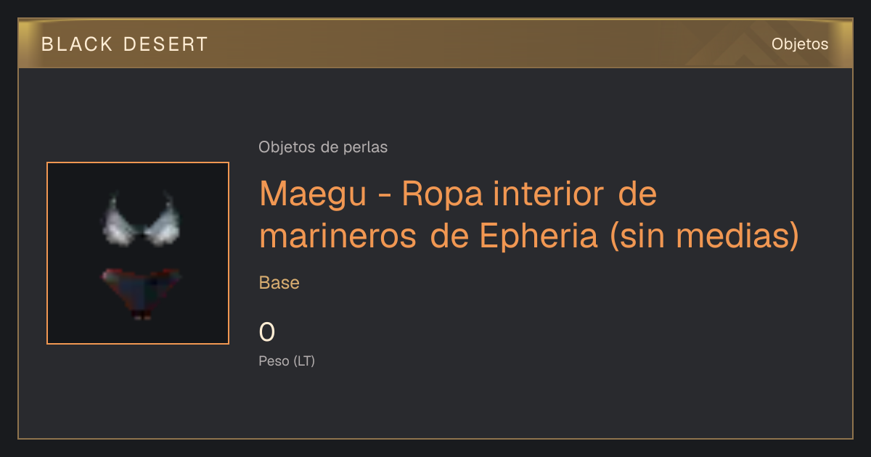This screenshot has height=457, width=871.
Task: Click the weight value 0
Action: click(267, 332)
